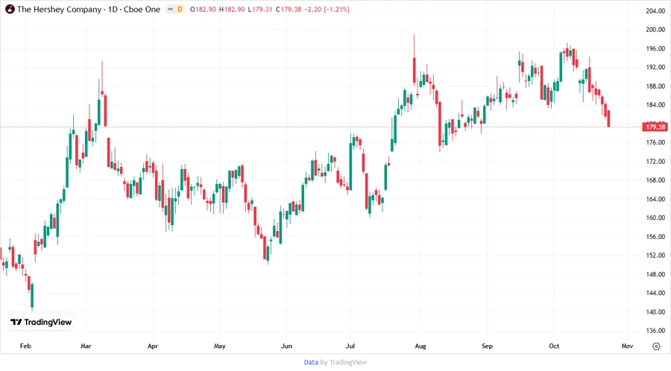
Task: Click the 176.00 price axis label
Action: click(x=655, y=142)
